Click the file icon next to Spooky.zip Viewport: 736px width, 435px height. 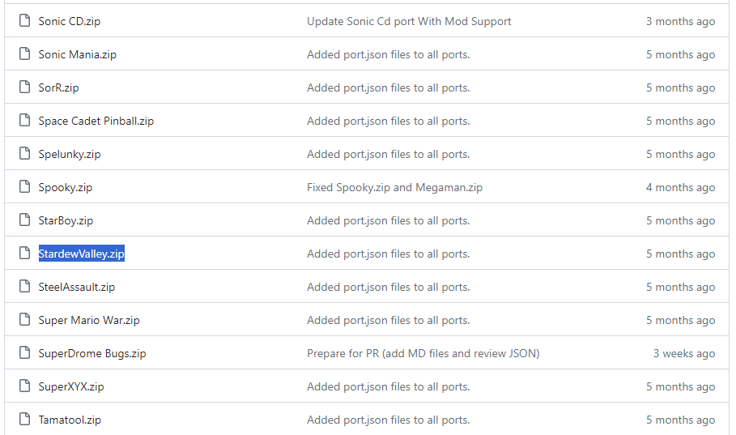coord(24,187)
